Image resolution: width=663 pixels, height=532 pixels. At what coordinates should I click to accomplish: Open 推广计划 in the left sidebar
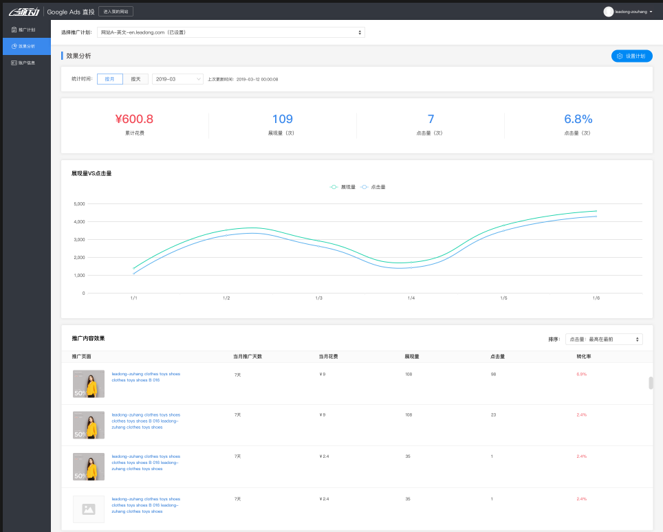(x=26, y=30)
